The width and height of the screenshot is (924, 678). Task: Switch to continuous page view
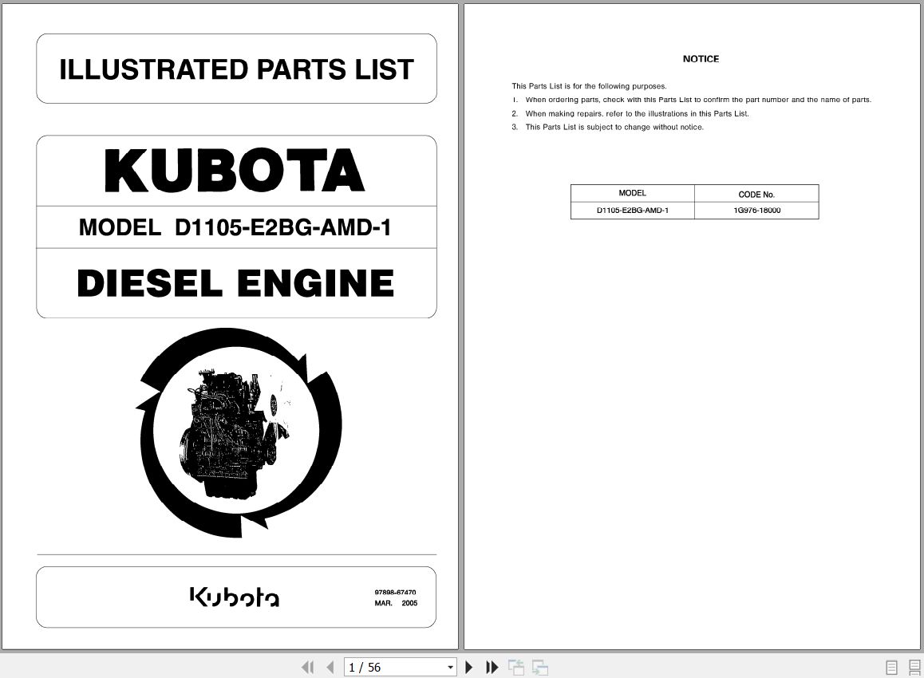tap(914, 667)
